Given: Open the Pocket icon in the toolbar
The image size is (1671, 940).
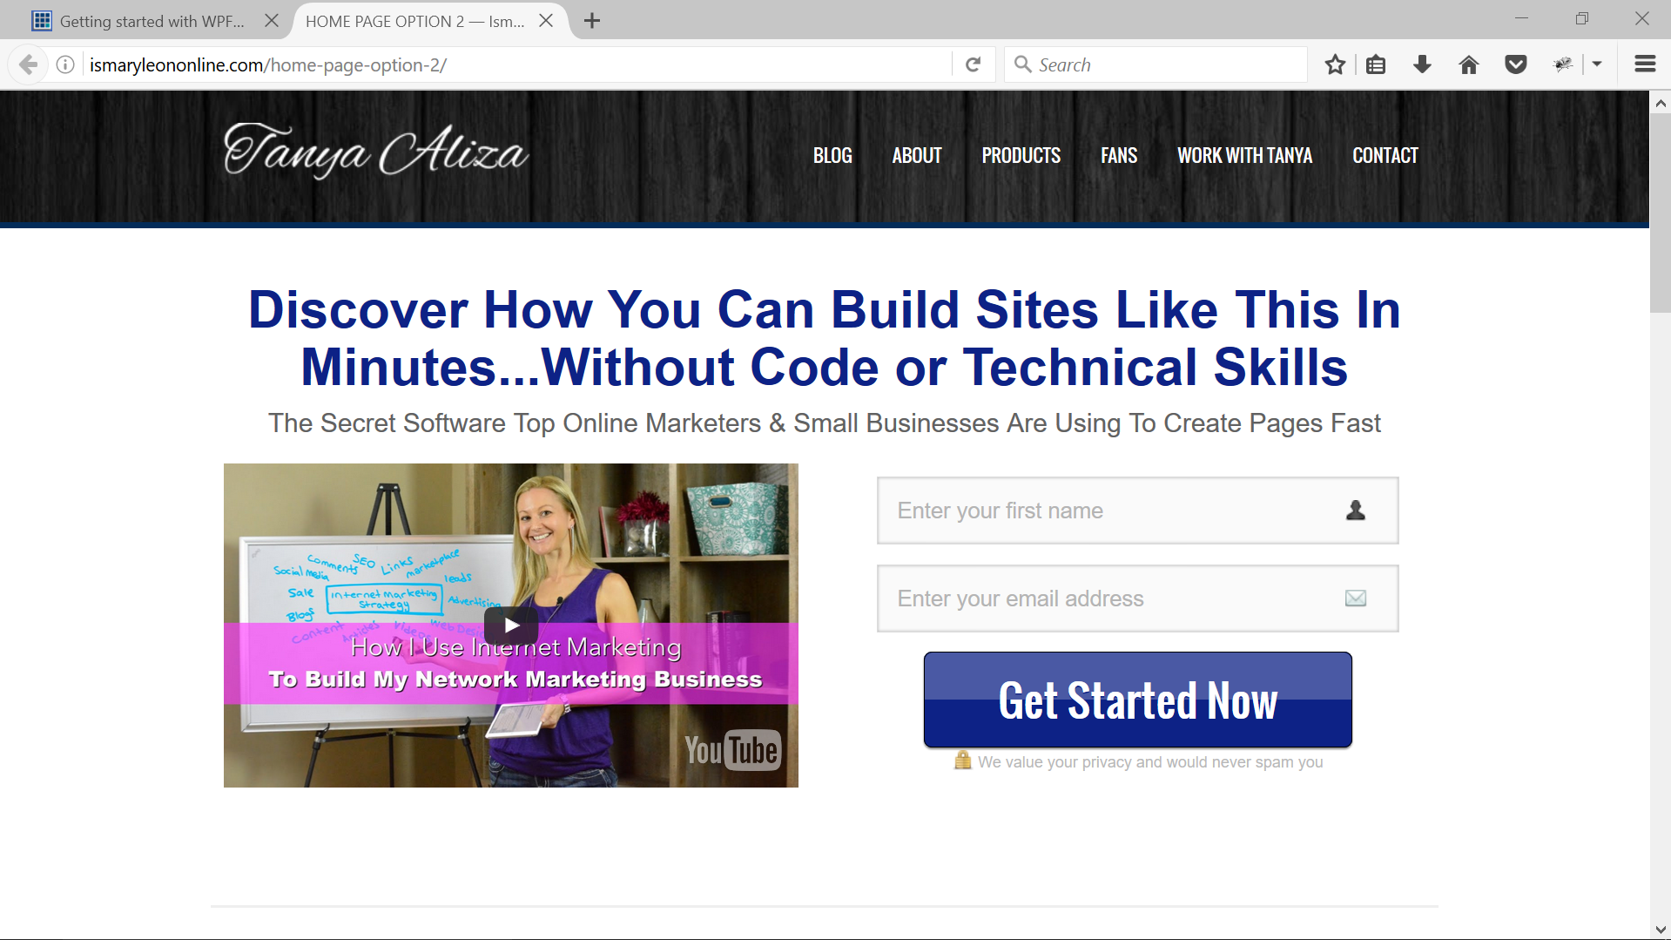Looking at the screenshot, I should coord(1516,64).
